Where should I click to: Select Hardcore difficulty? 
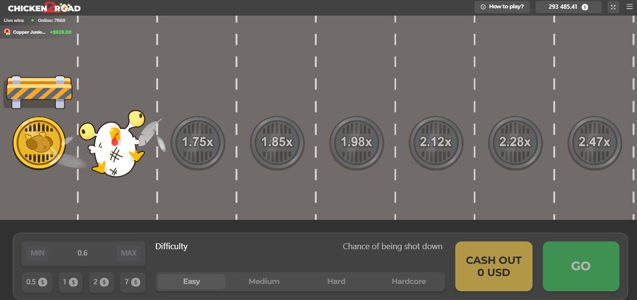[x=409, y=281]
